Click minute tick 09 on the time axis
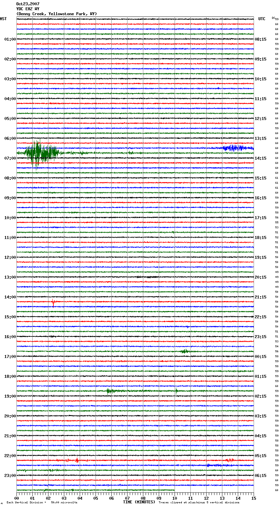 pyautogui.click(x=159, y=498)
